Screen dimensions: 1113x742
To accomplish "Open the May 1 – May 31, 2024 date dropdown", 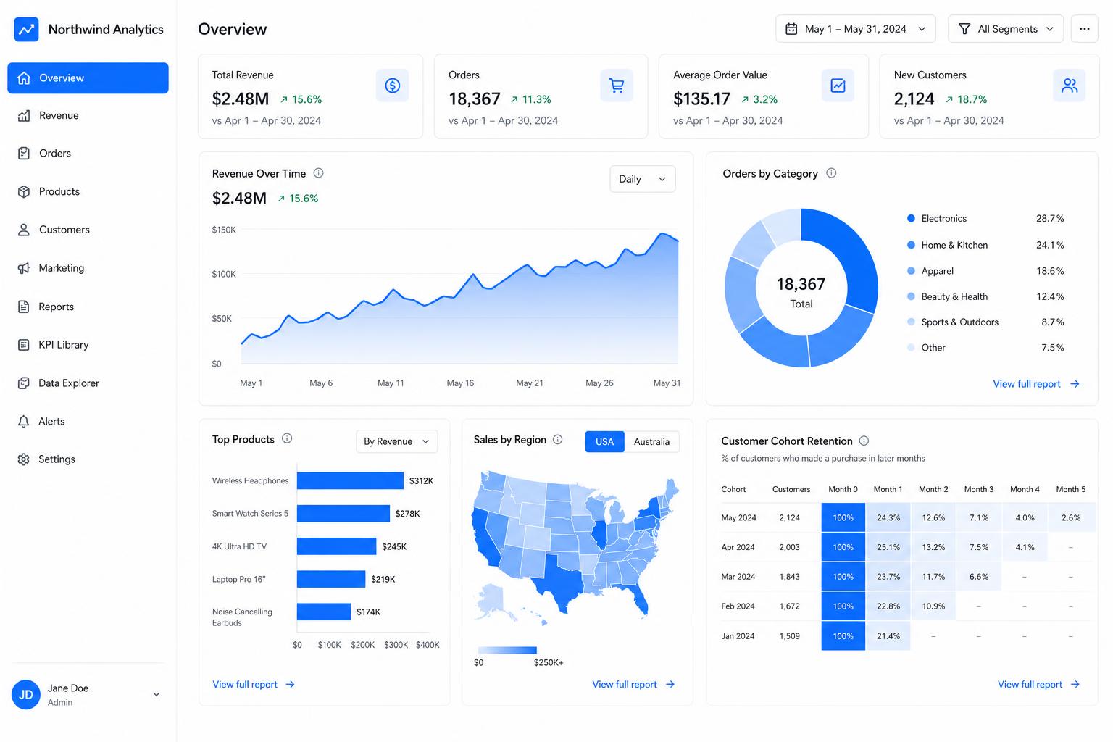I will [856, 29].
